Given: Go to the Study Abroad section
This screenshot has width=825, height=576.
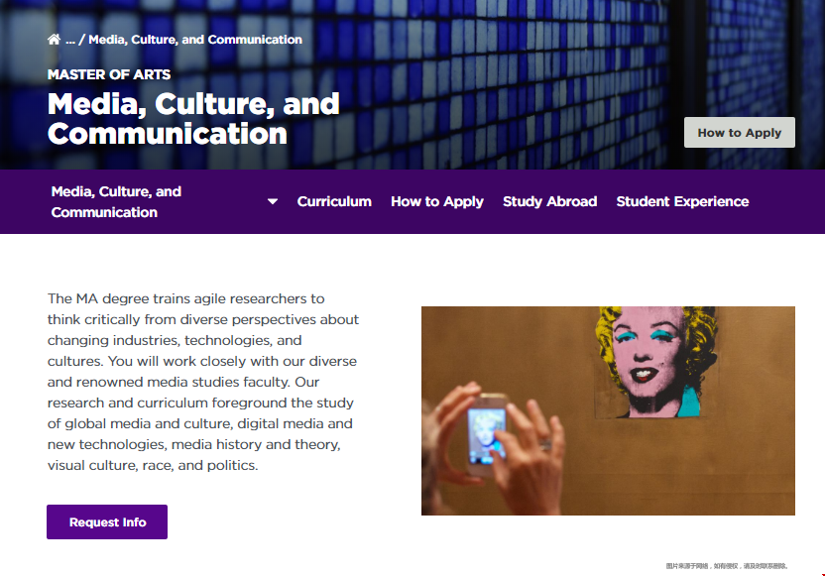Looking at the screenshot, I should (x=549, y=201).
